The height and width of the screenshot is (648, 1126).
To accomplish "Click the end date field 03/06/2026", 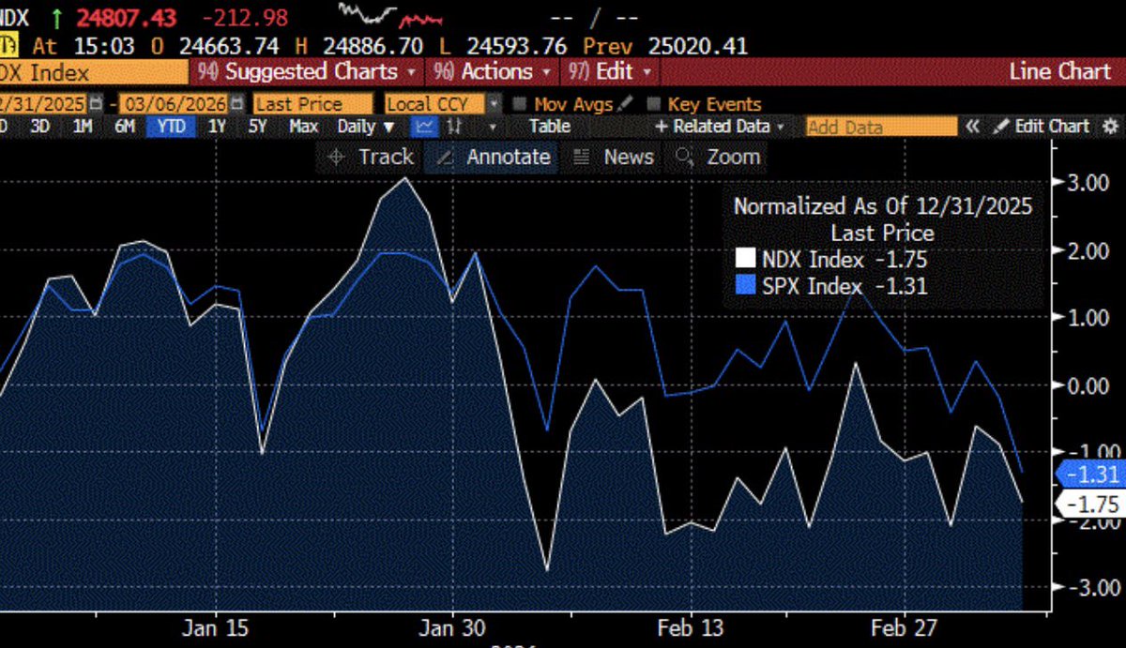I will [x=174, y=104].
